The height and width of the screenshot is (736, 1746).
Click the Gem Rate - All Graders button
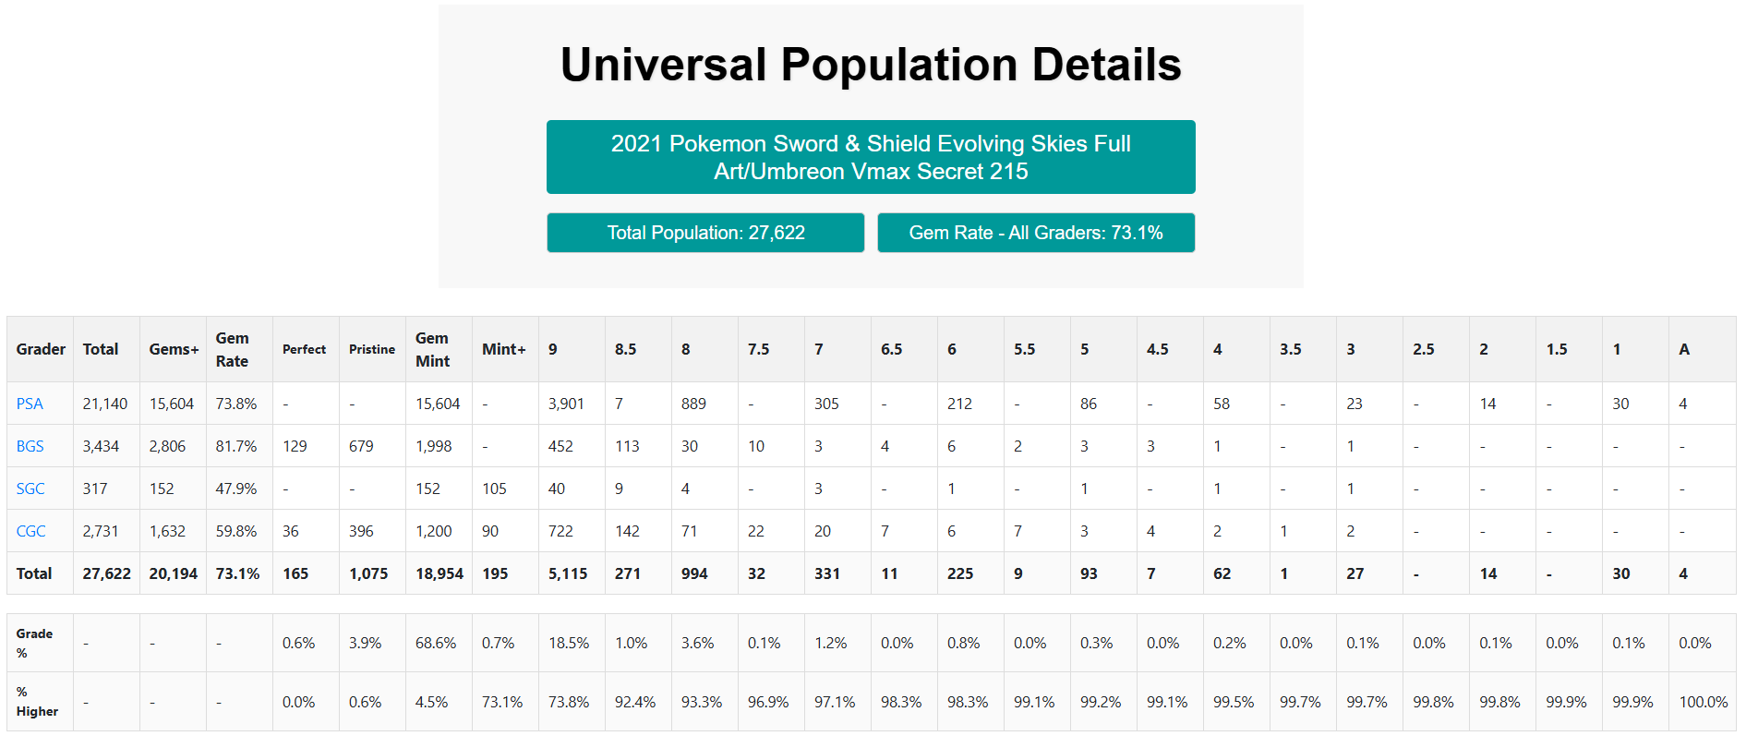pyautogui.click(x=1035, y=233)
